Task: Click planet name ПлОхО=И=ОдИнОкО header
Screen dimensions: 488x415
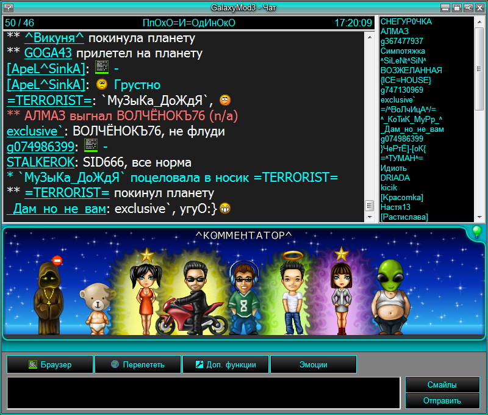Action: click(189, 23)
